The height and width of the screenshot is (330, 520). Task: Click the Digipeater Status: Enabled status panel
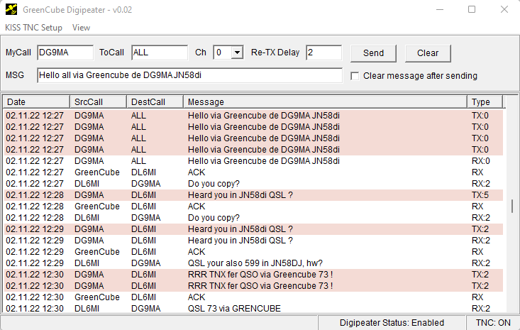[392, 323]
